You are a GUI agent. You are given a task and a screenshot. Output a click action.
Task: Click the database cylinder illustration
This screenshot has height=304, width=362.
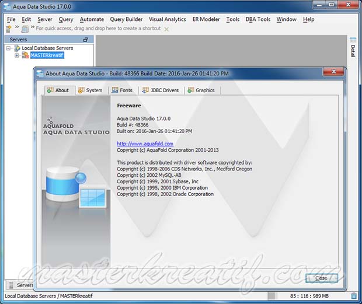coord(63,184)
